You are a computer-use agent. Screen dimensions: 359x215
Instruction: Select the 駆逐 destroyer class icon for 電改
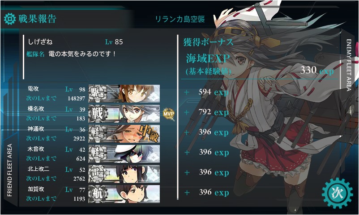tap(97, 94)
